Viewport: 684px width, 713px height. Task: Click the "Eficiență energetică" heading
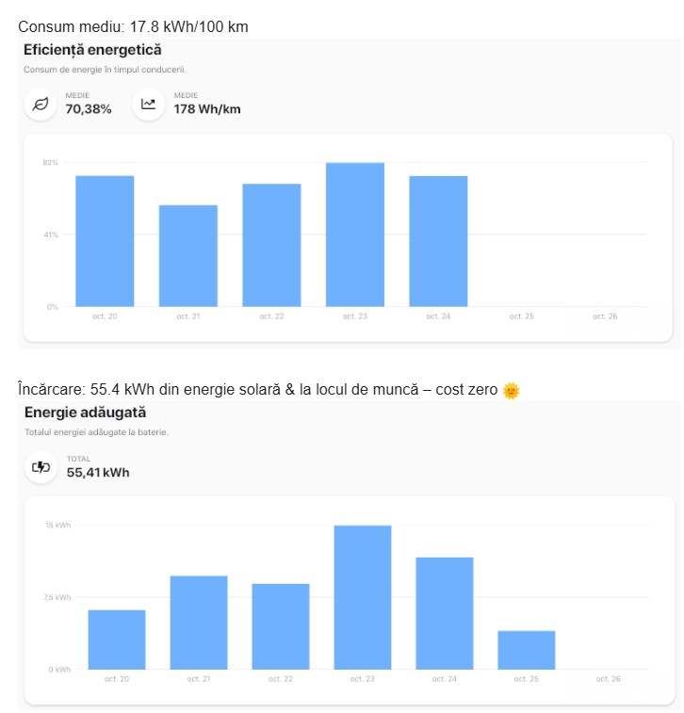(x=92, y=50)
